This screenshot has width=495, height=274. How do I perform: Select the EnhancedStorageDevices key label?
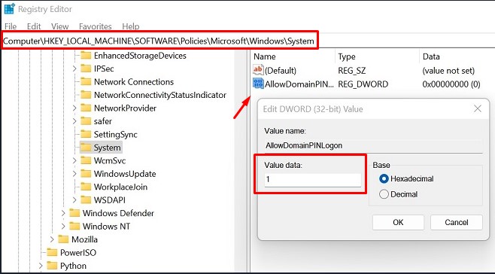point(140,56)
